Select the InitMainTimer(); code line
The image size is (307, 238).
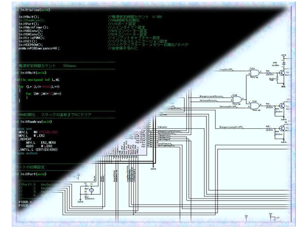(33, 27)
